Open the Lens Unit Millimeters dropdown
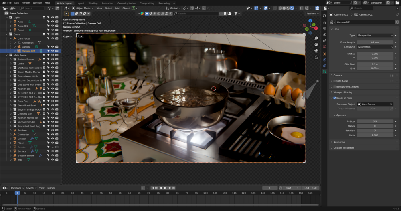The image size is (401, 211). click(375, 47)
